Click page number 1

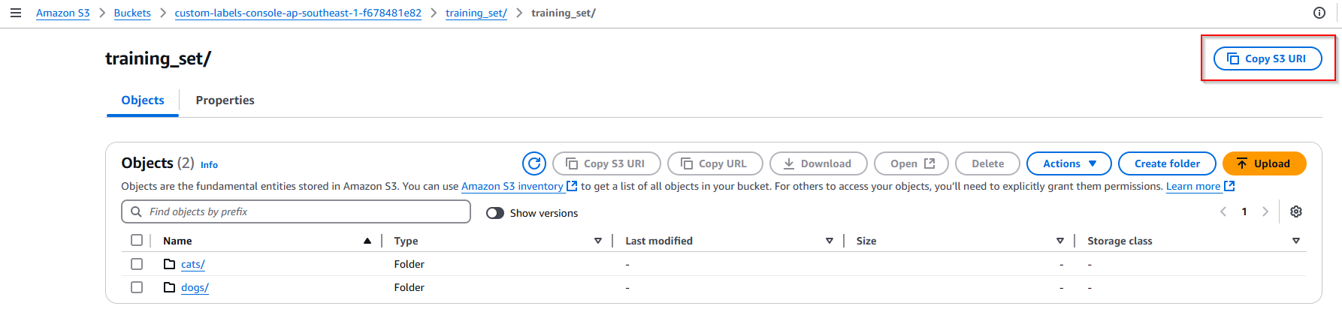point(1244,211)
